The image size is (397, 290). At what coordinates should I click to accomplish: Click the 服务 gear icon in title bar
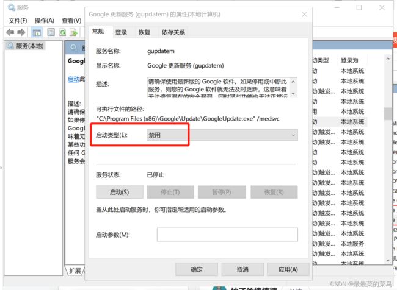tap(12, 7)
